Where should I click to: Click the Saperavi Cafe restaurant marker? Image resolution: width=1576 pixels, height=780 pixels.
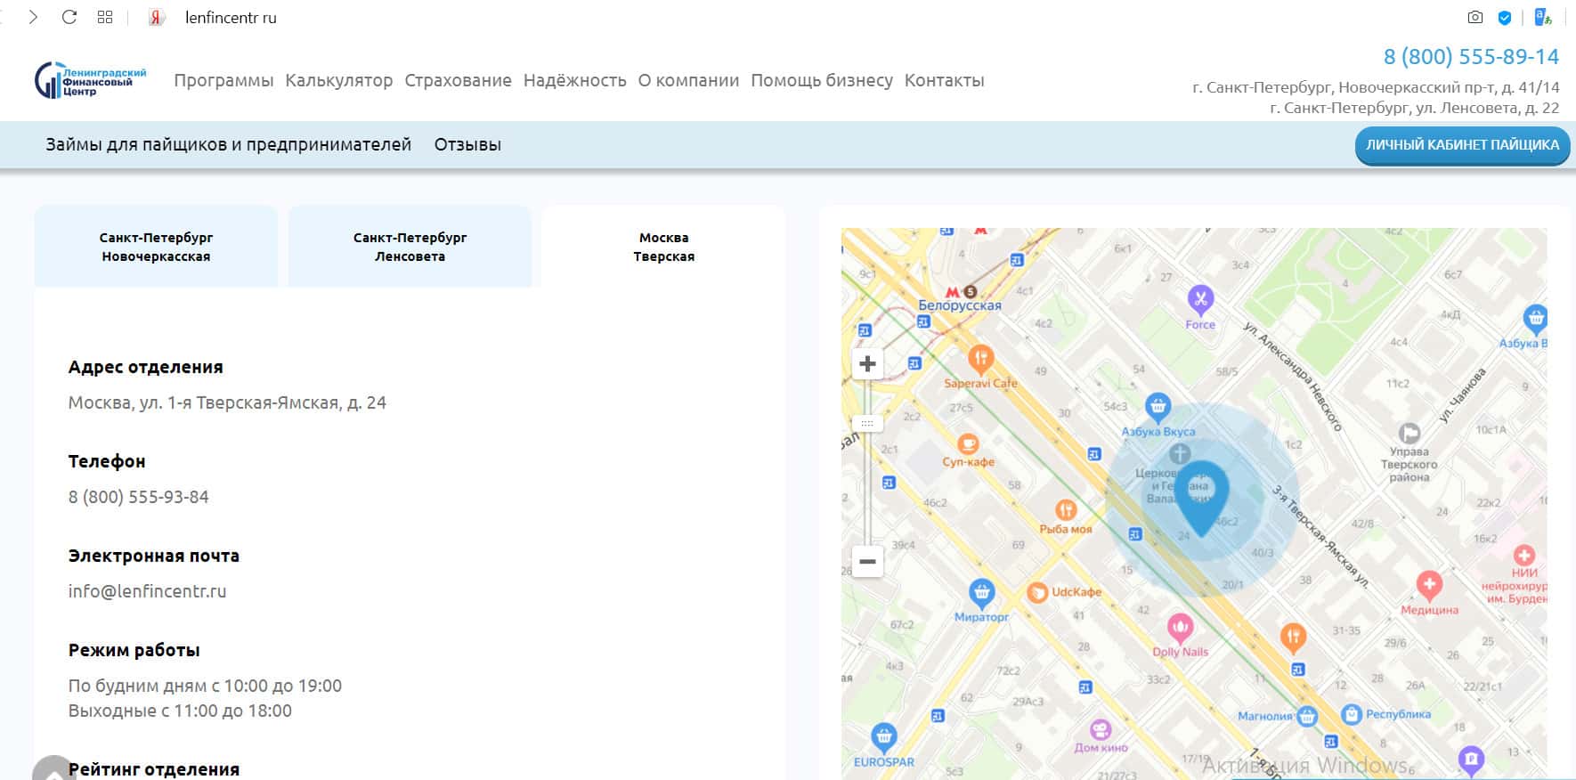980,360
